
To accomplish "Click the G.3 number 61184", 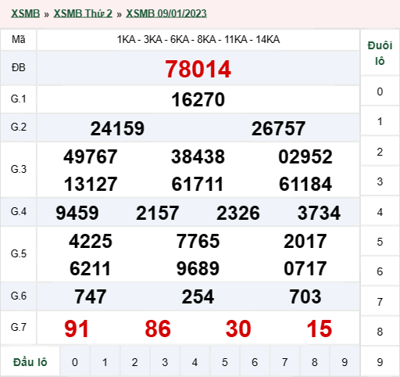I will coord(305,184).
